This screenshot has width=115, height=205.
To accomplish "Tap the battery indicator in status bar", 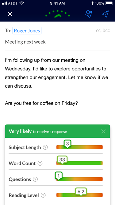I will (x=109, y=3).
